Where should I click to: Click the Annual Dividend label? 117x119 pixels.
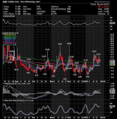59,9
